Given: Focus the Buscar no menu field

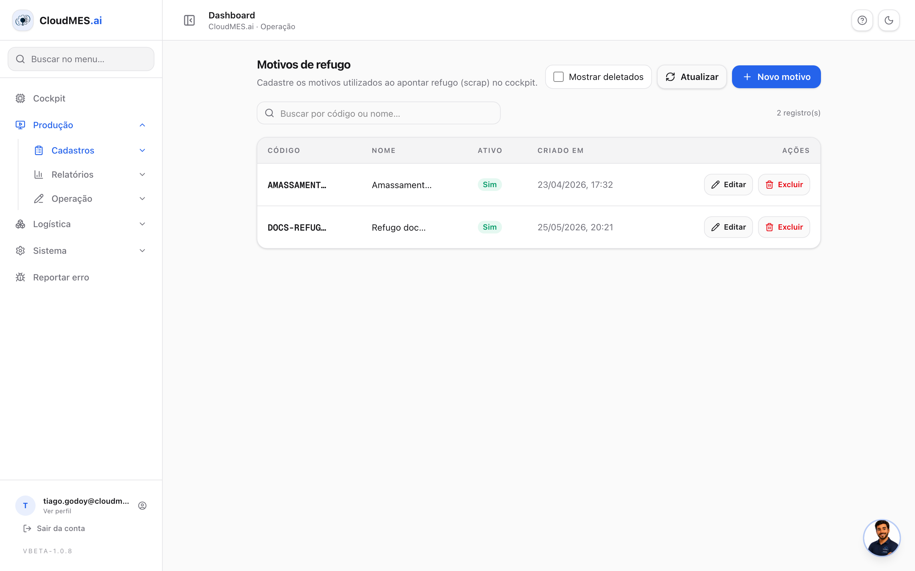Looking at the screenshot, I should pyautogui.click(x=81, y=59).
